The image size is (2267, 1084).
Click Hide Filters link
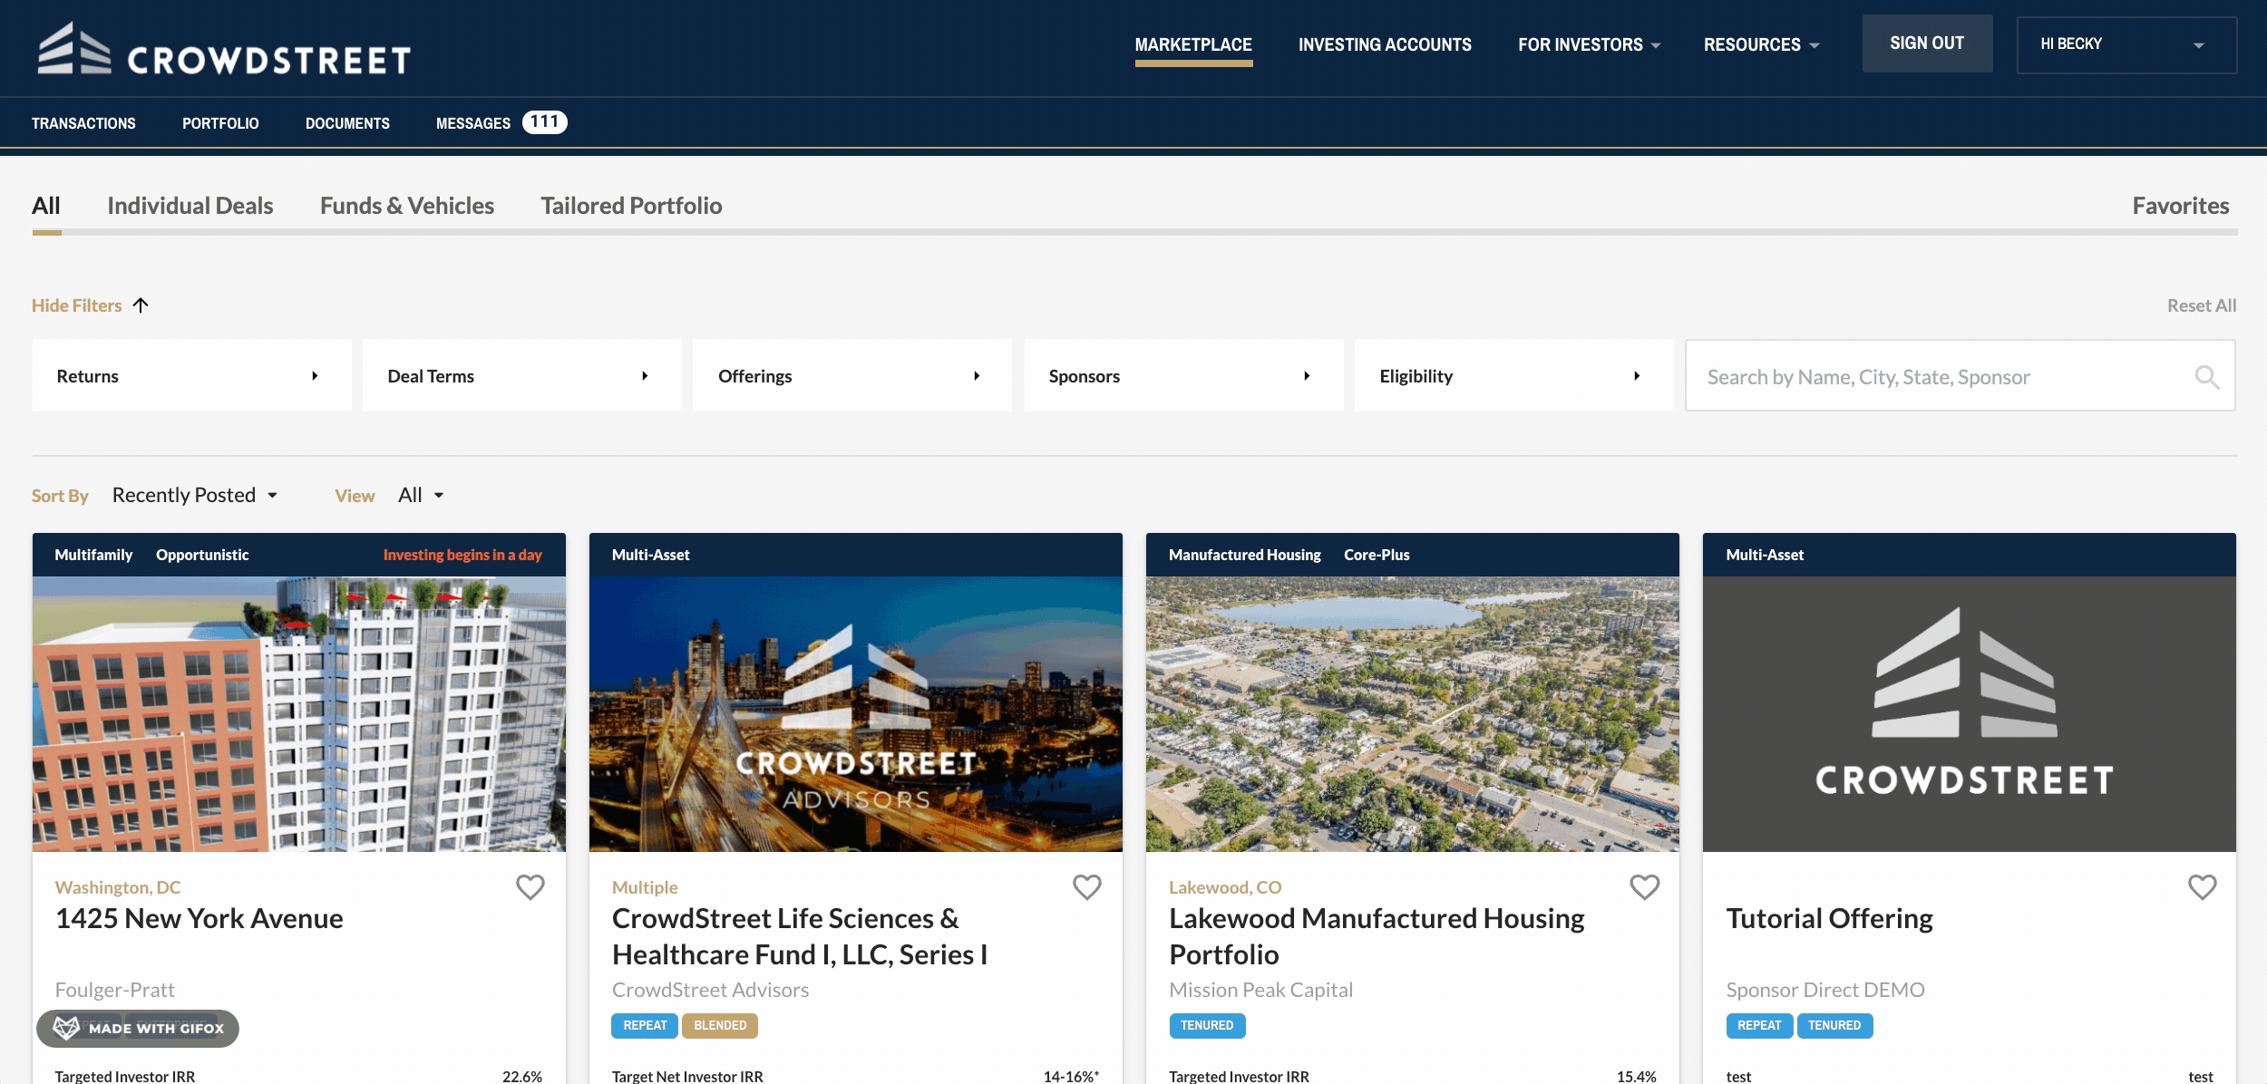(x=77, y=305)
